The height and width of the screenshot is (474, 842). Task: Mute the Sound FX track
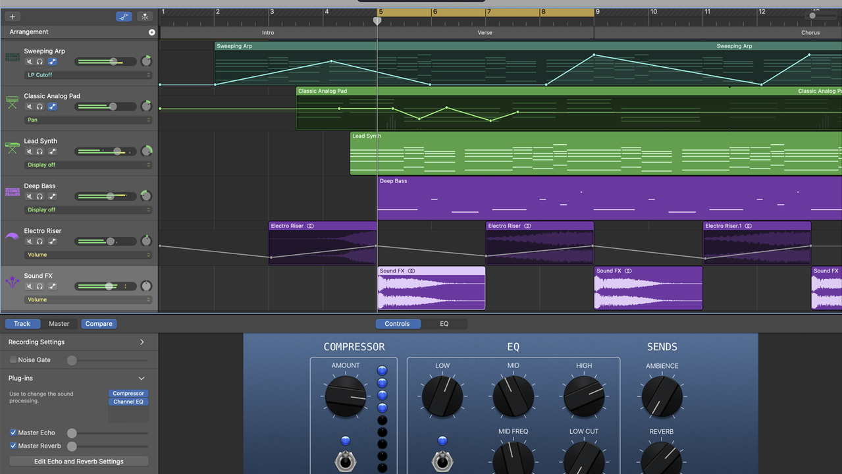coord(29,286)
